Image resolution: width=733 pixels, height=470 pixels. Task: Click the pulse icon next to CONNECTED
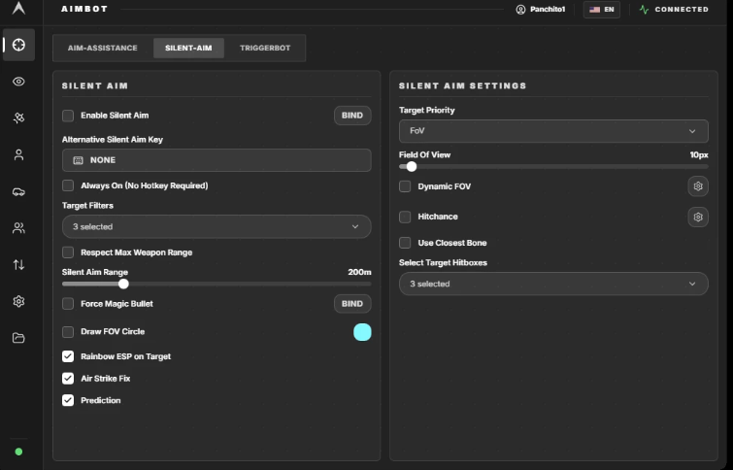(x=645, y=10)
